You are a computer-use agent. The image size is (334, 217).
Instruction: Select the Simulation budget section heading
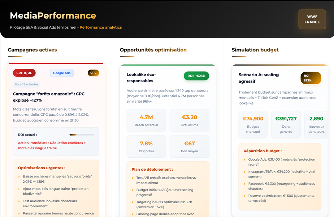255,50
